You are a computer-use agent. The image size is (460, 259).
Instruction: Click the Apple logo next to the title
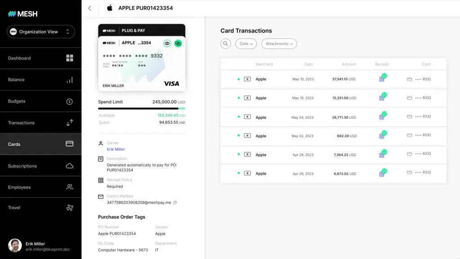[x=110, y=8]
